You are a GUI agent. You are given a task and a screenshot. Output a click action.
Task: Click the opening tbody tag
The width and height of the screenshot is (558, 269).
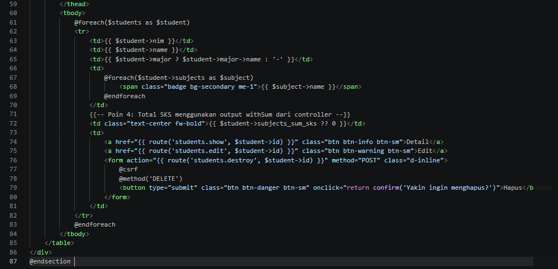72,13
